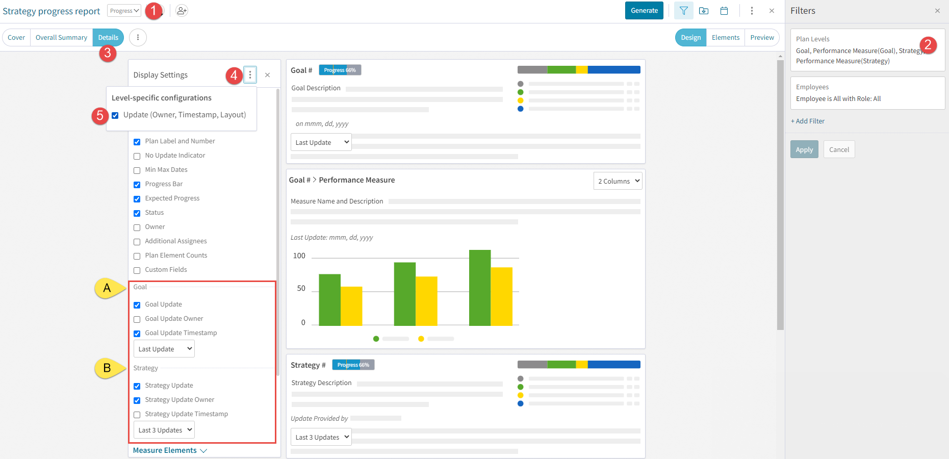Click the Add Filter link
Screen dimensions: 949x459
[807, 121]
